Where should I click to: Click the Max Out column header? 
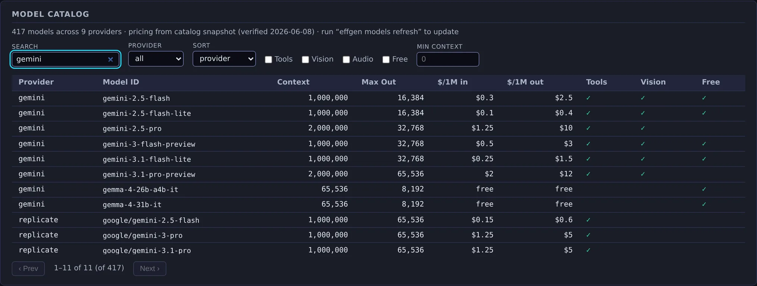(378, 82)
